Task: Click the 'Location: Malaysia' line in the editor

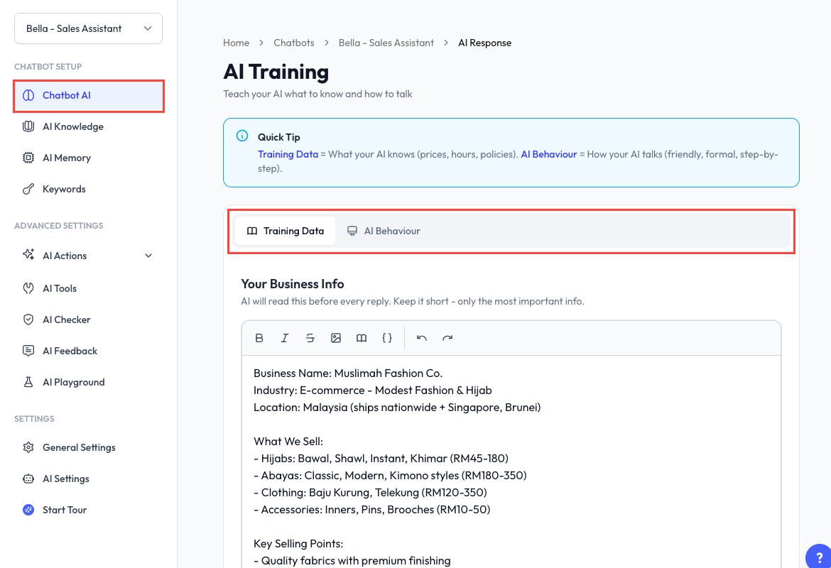Action: [x=397, y=408]
